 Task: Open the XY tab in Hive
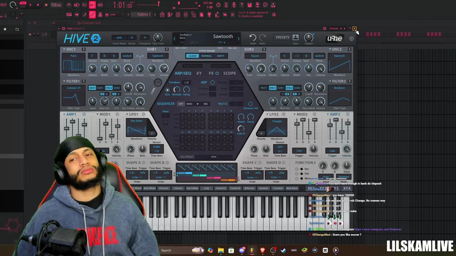(x=199, y=73)
